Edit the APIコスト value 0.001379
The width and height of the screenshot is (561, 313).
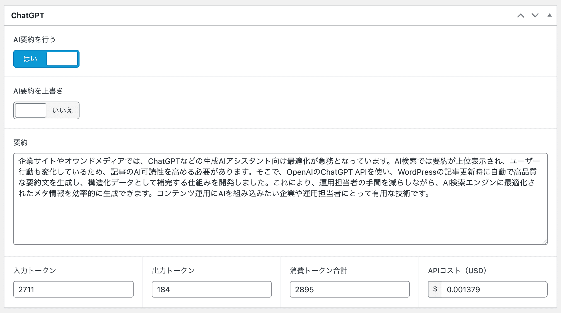click(x=494, y=289)
